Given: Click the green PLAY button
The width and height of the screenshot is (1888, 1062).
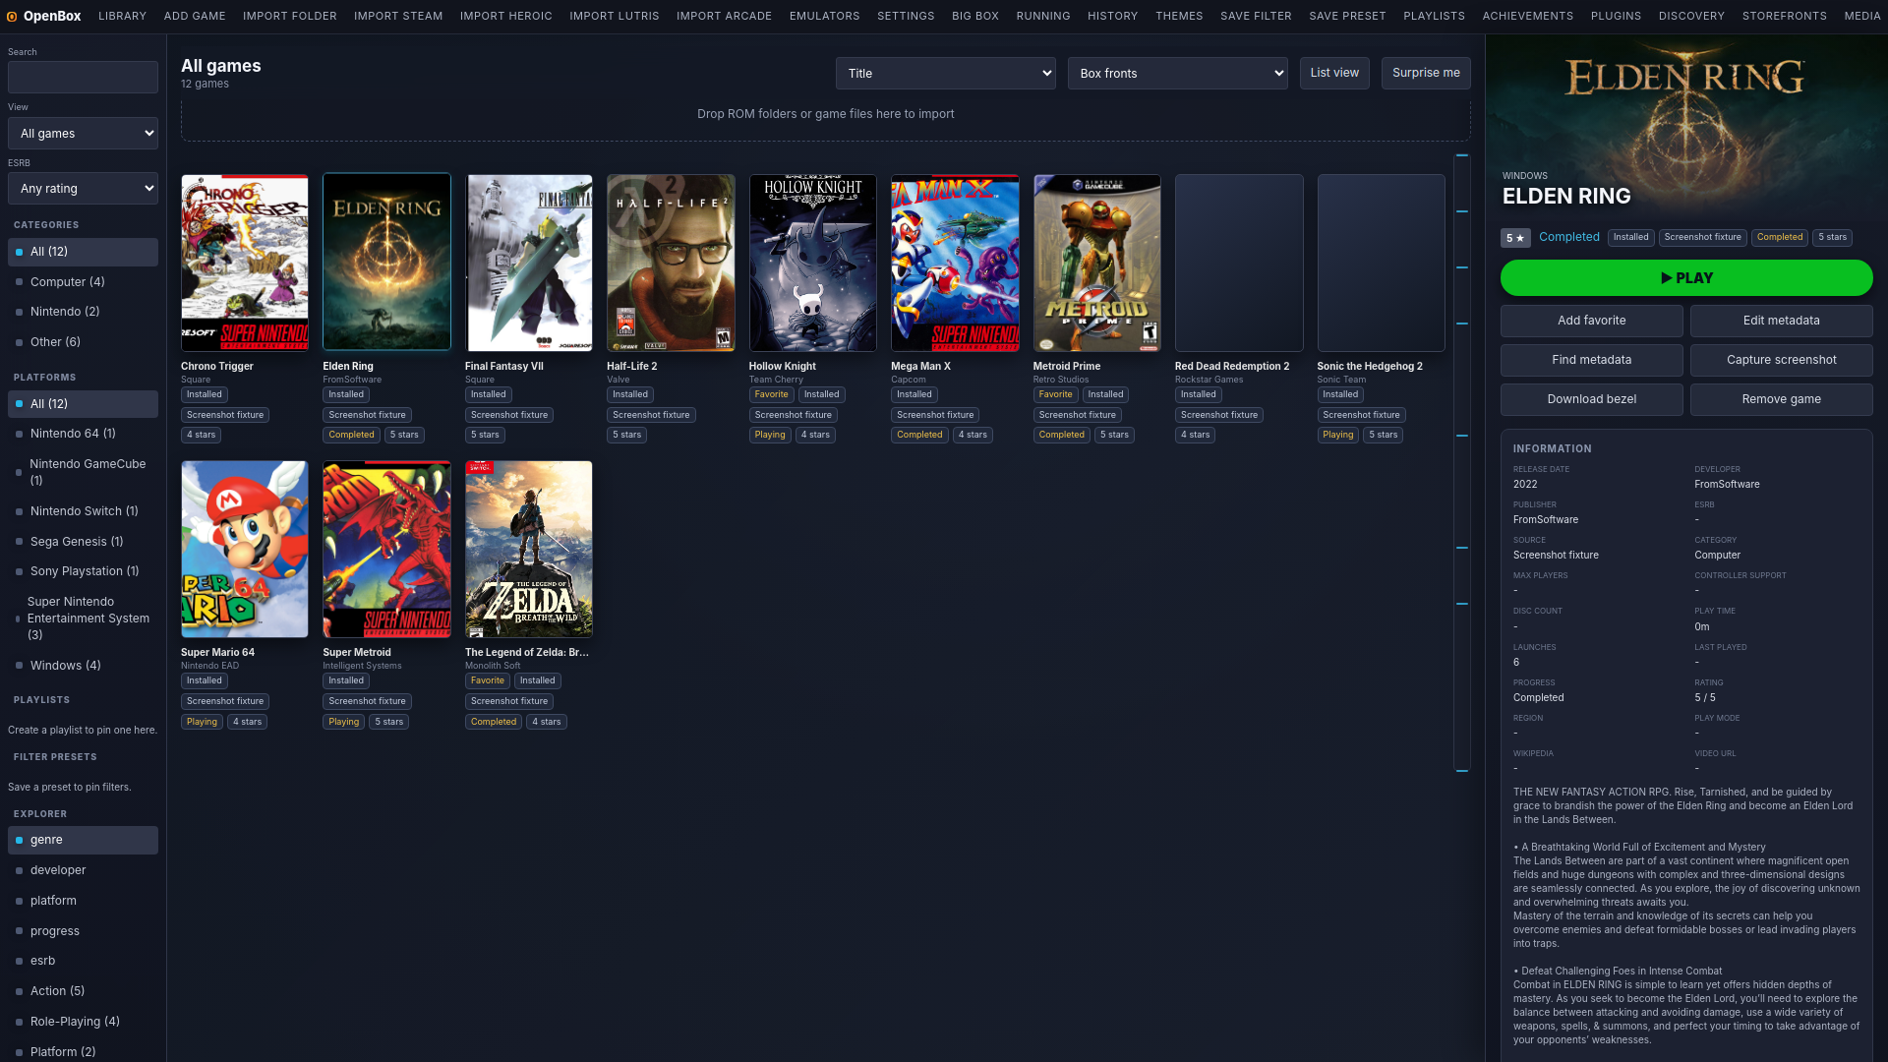Looking at the screenshot, I should (x=1686, y=278).
